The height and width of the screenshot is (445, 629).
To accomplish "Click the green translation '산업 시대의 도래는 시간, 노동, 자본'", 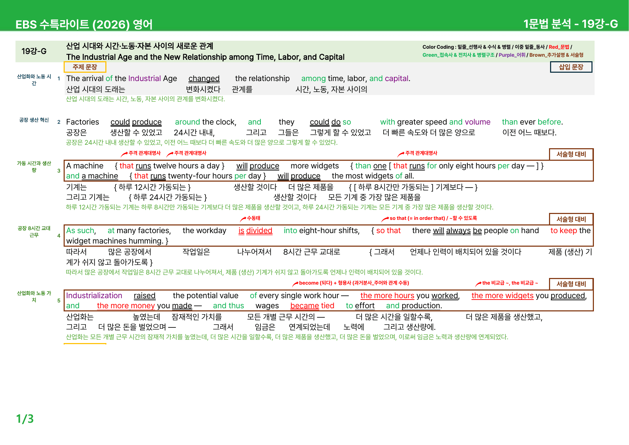I will [145, 99].
